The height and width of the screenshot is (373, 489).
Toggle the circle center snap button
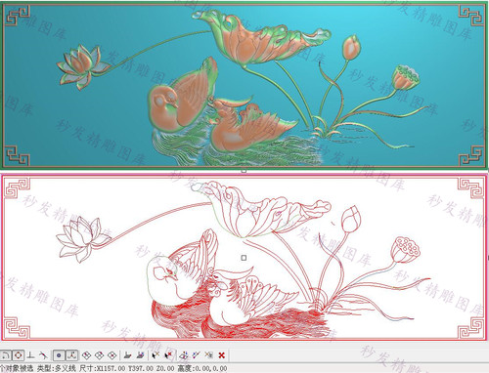[x=19, y=355]
